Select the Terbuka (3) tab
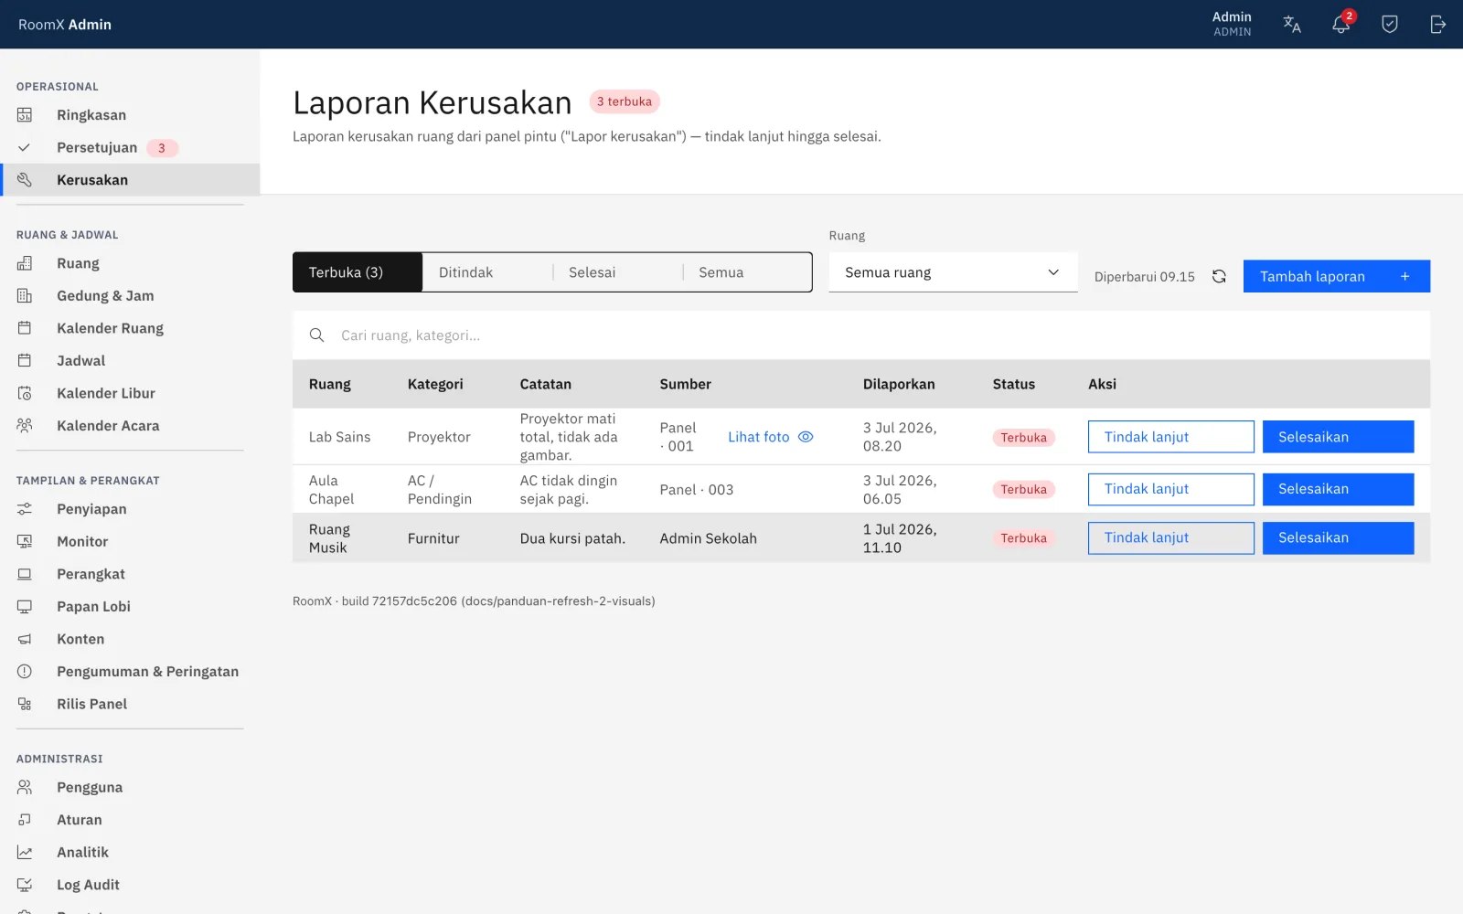Screen dimensions: 1463x914 [x=358, y=272]
